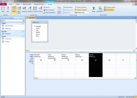The height and width of the screenshot is (98, 137).
Task: Collapse the Forms group
Action: click(23, 36)
